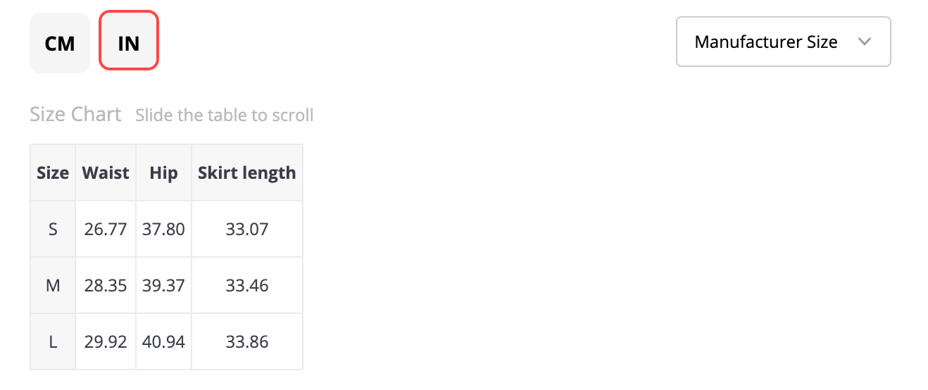Viewport: 928px width, 390px height.
Task: Click the Size column header
Action: tap(53, 173)
